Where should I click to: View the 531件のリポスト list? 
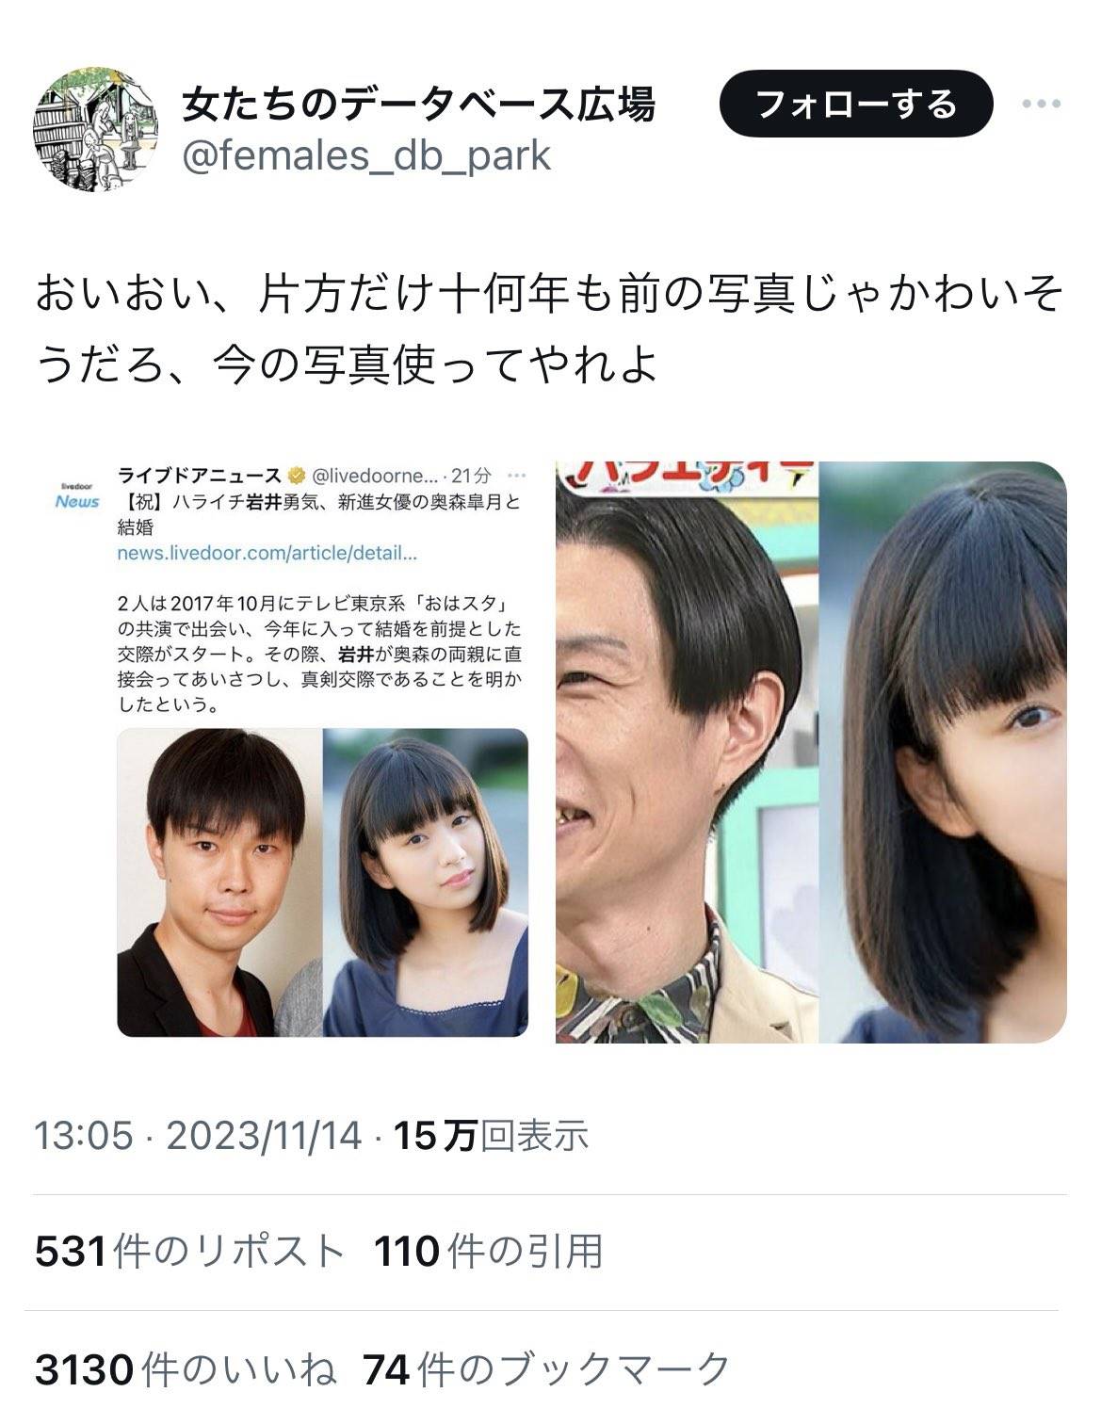pos(190,1252)
